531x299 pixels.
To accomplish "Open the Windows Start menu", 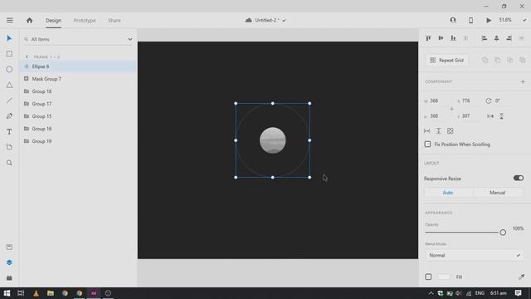I will pyautogui.click(x=7, y=293).
